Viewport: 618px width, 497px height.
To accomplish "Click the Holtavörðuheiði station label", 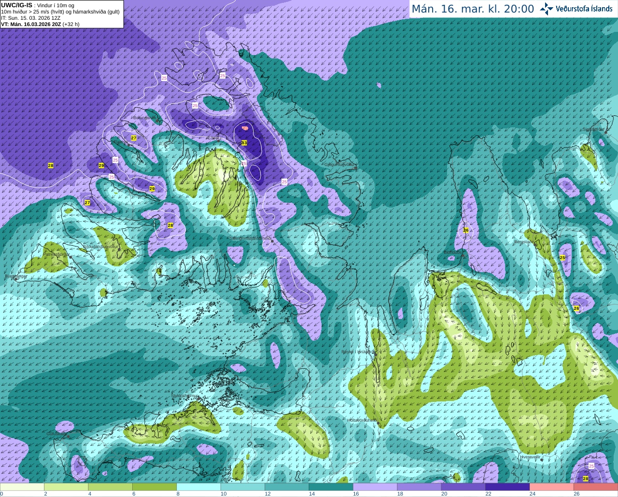I will coord(362,420).
